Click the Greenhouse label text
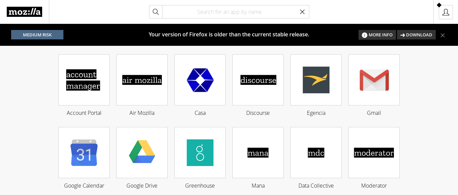 pyautogui.click(x=200, y=186)
